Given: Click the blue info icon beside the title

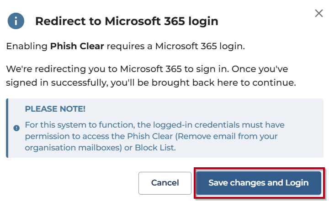Looking at the screenshot, I should point(16,21).
